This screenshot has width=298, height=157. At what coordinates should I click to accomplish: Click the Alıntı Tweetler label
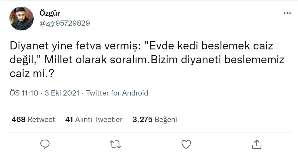tap(99, 120)
